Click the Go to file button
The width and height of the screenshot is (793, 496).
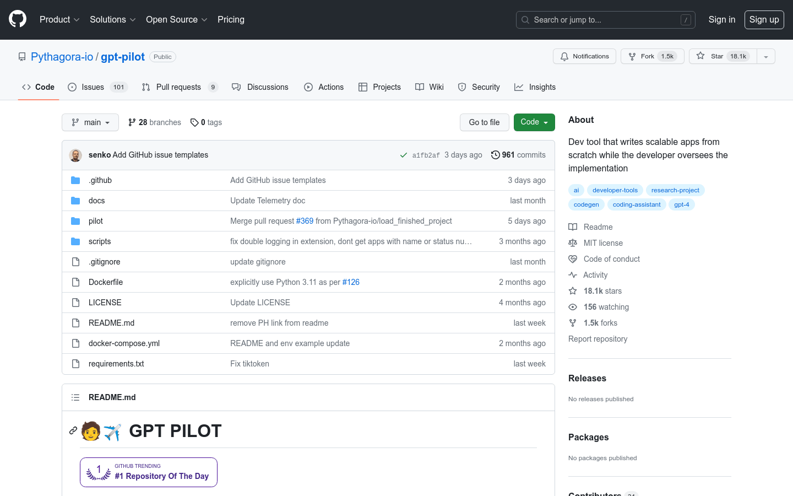pyautogui.click(x=484, y=122)
